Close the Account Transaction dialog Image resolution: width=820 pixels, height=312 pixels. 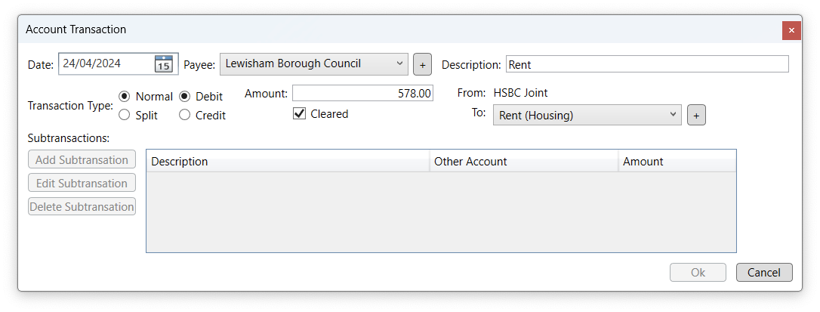click(791, 30)
